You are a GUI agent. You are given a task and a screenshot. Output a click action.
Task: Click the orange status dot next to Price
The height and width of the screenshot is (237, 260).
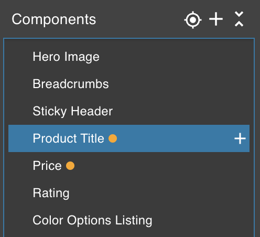point(70,166)
